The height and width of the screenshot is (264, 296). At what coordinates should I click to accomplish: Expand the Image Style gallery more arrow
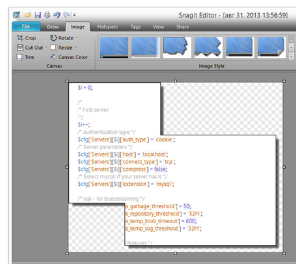click(291, 56)
